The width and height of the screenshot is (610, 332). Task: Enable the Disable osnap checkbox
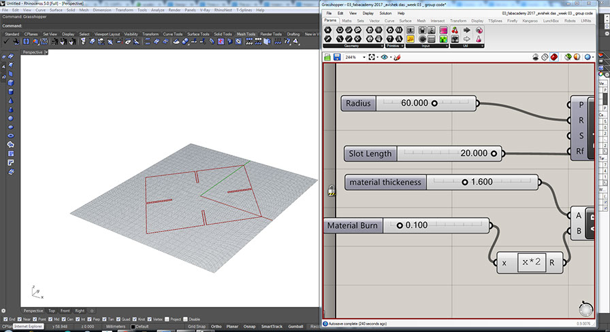click(x=185, y=319)
